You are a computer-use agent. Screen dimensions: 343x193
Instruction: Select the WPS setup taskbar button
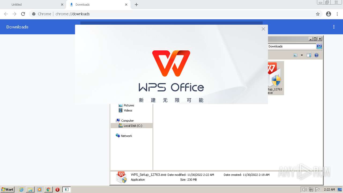click(67, 190)
